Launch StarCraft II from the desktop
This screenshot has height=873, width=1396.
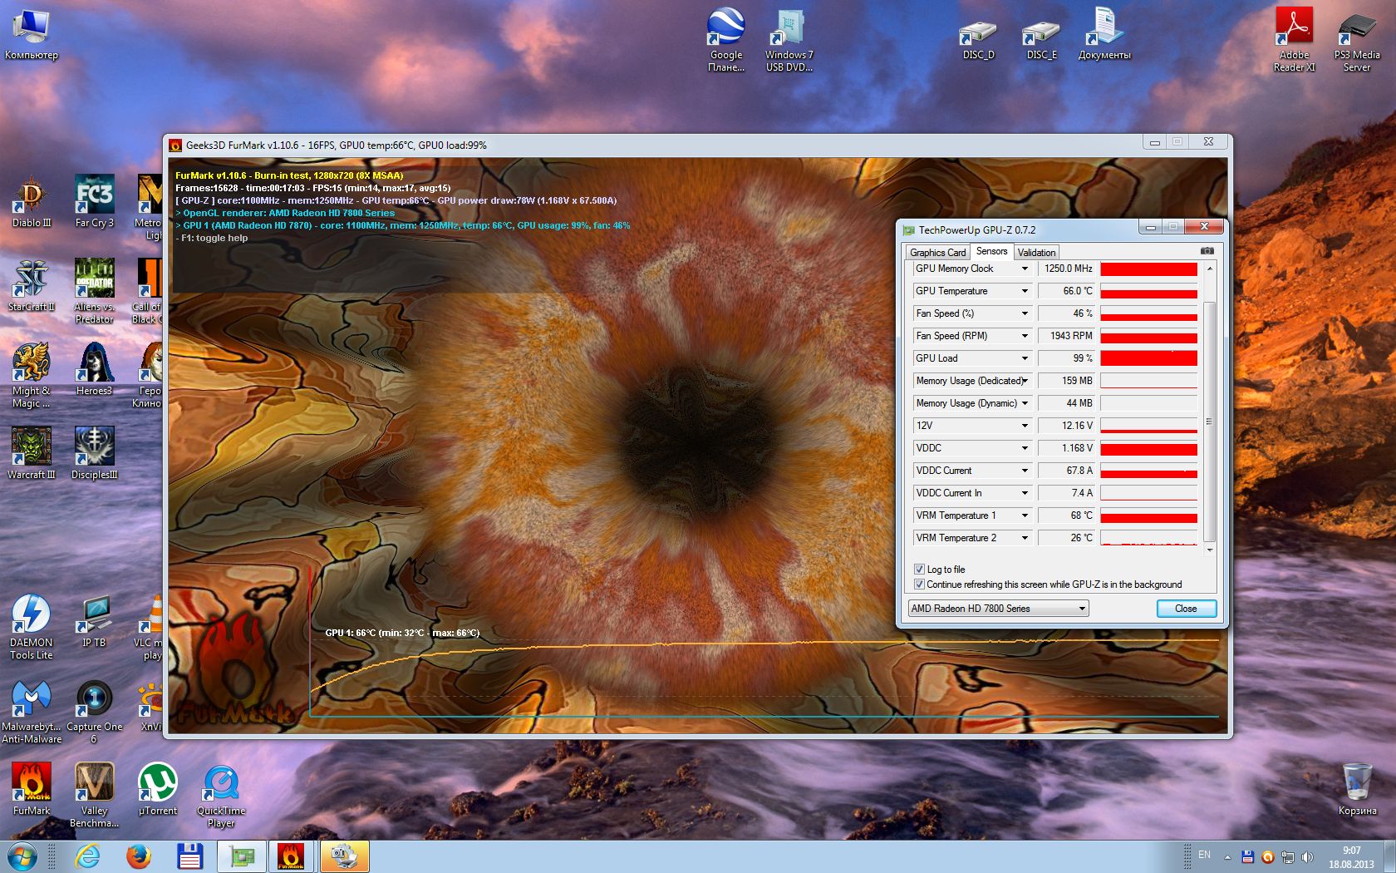click(x=32, y=285)
